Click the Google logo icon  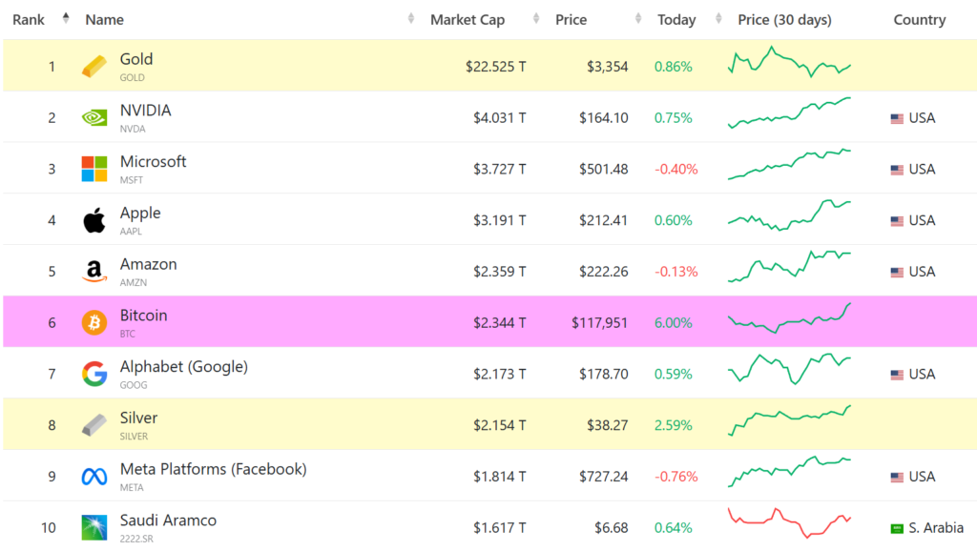[x=94, y=374]
